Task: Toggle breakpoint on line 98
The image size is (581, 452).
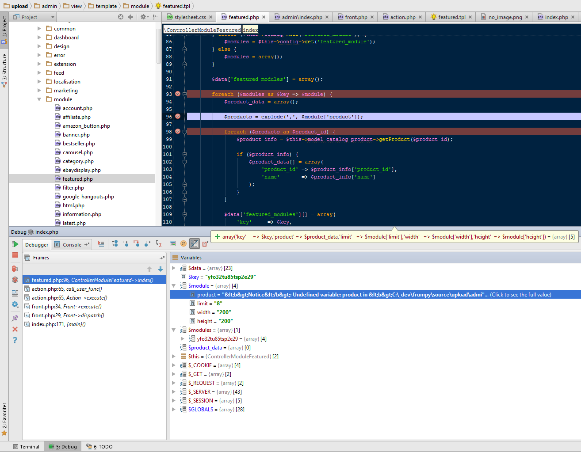Action: click(x=178, y=132)
